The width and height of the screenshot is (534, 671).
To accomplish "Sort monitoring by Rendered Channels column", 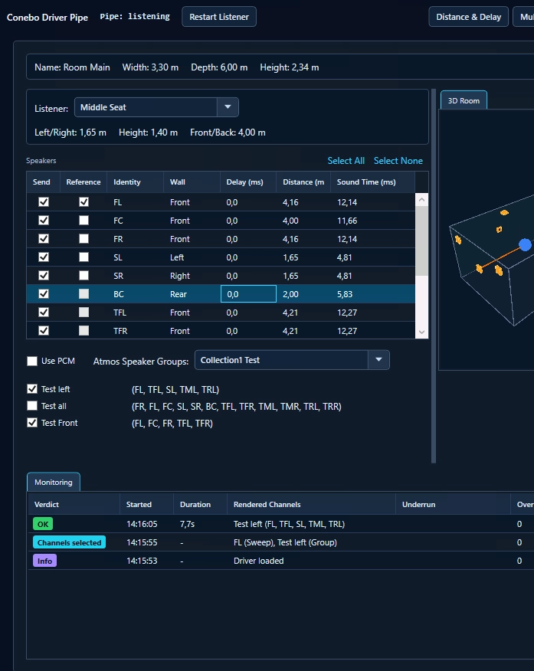I will [x=311, y=504].
